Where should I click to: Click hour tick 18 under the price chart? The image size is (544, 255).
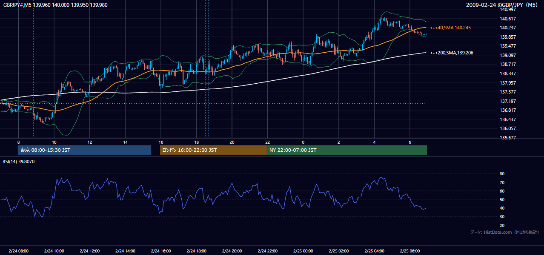click(x=197, y=142)
